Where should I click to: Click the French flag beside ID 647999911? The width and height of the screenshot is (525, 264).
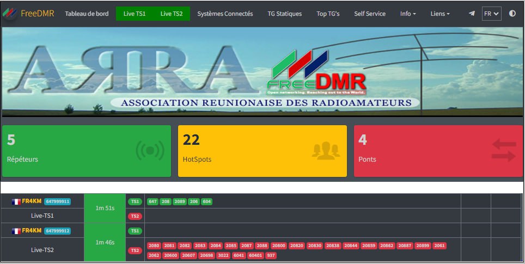click(x=16, y=202)
